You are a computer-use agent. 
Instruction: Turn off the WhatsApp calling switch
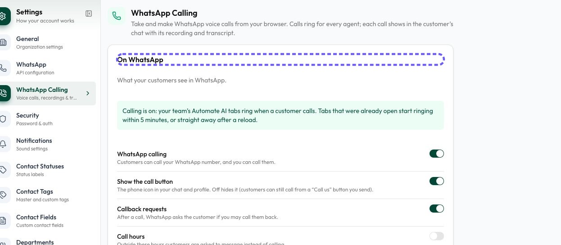437,154
